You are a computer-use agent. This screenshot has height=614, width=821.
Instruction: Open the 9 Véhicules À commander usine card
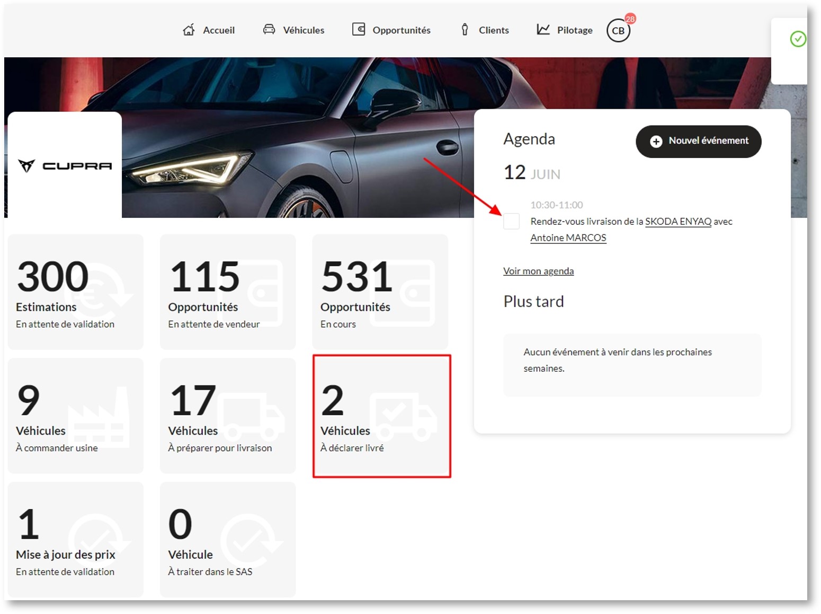coord(76,416)
